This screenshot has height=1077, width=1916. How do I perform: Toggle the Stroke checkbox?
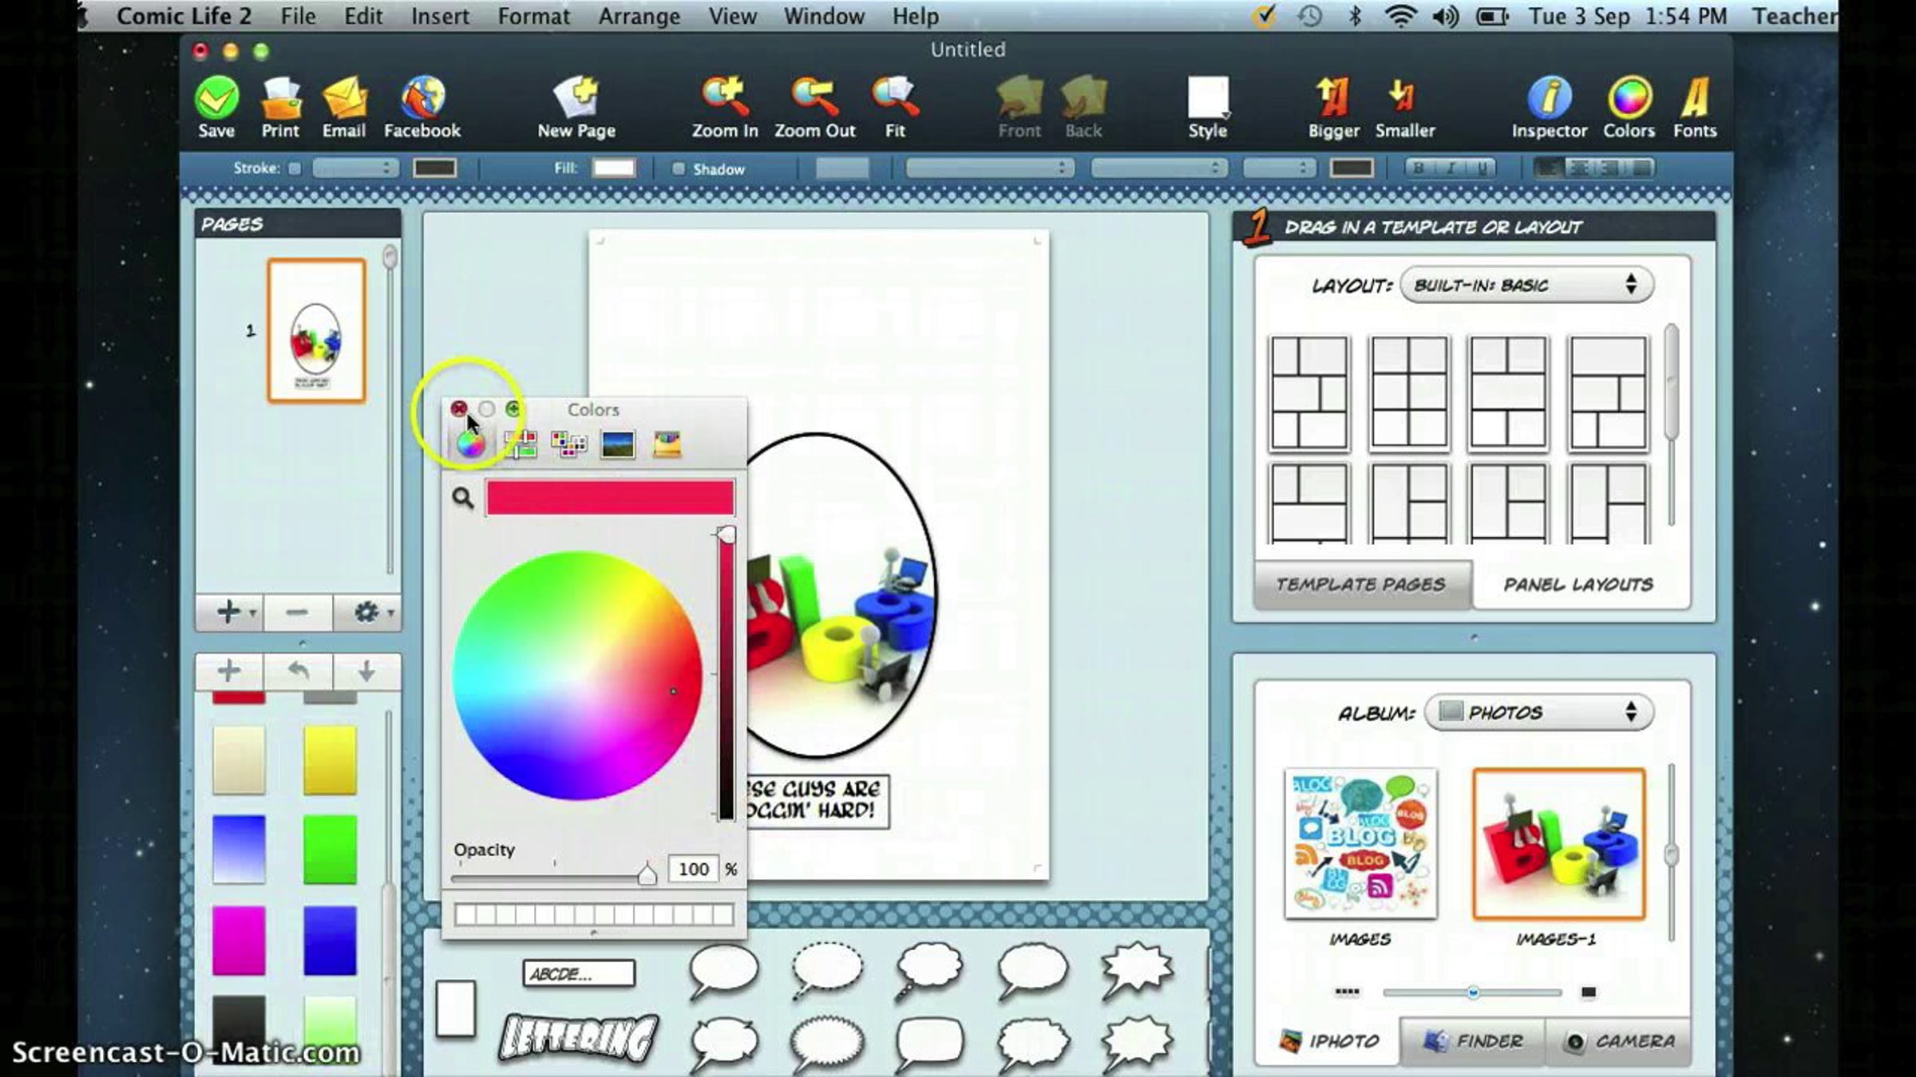click(x=295, y=168)
